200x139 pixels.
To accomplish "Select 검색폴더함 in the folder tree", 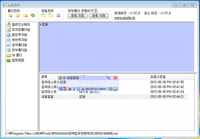I will coord(19,45).
